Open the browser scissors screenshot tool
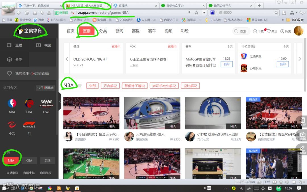Viewport: 307px width, 192px height. (292, 13)
